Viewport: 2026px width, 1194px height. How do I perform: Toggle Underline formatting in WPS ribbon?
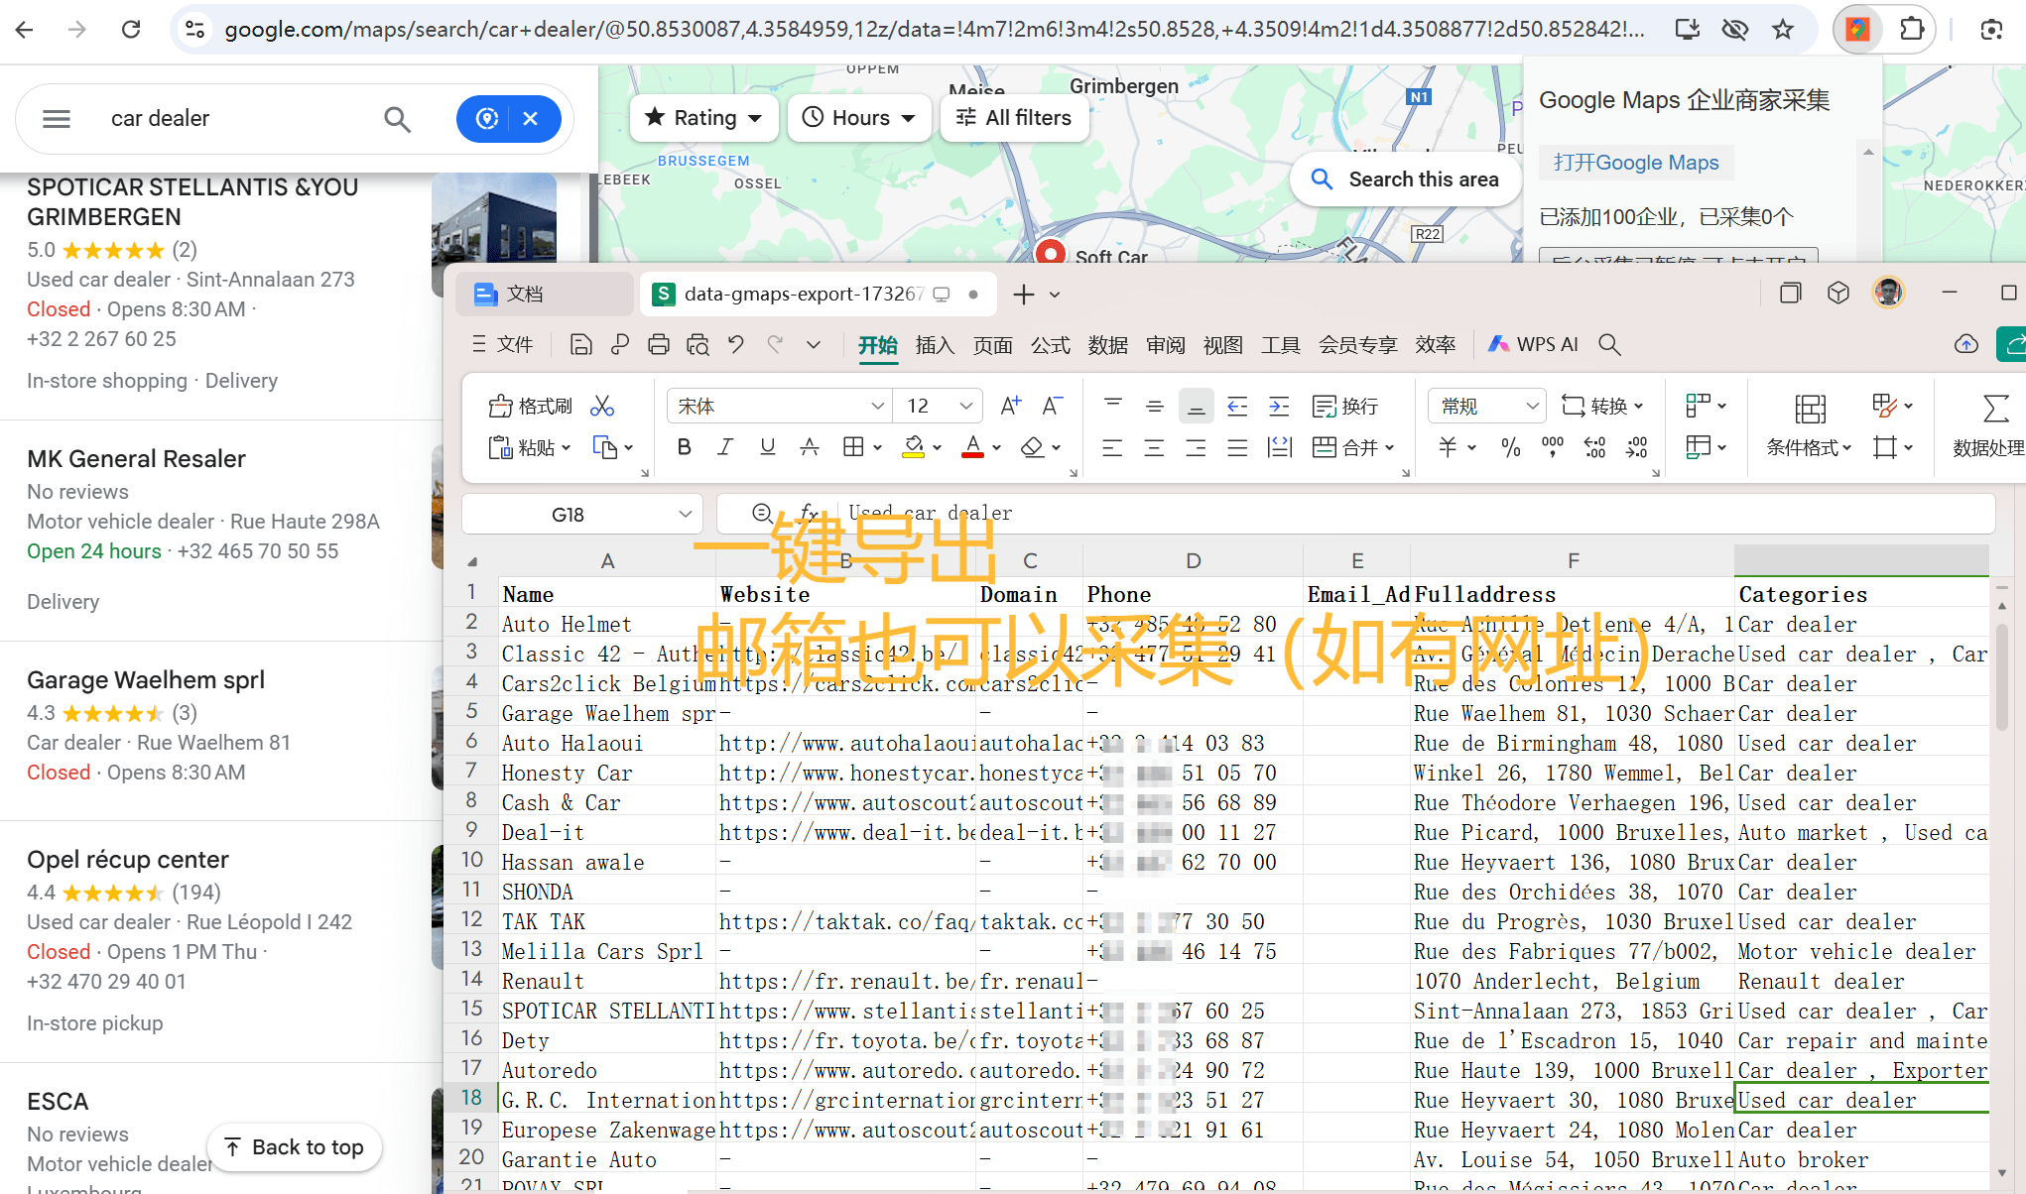pyautogui.click(x=767, y=447)
